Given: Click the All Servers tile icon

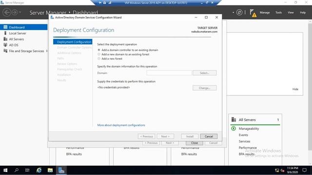Looking at the screenshot, I should [x=234, y=120].
